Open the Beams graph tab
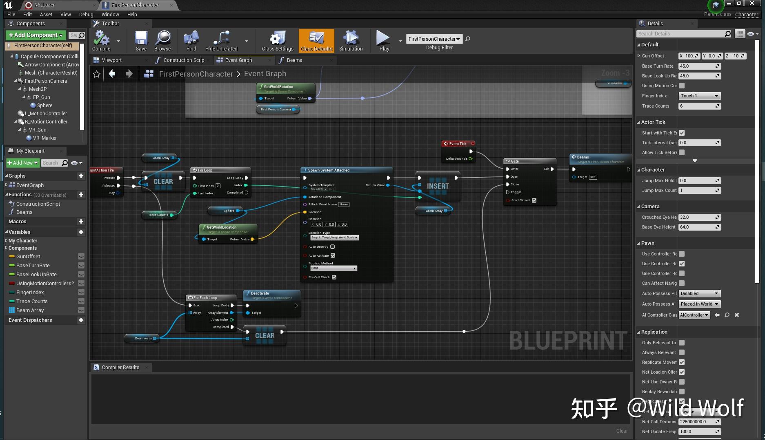This screenshot has height=440, width=765. (294, 60)
